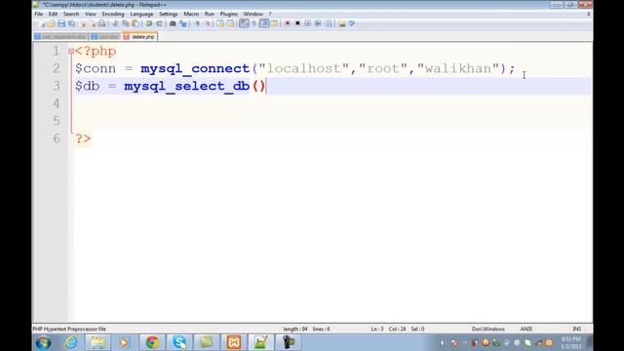Screen dimensions: 624x351
Task: Copy selection via toolbar icon
Action: coord(126,23)
